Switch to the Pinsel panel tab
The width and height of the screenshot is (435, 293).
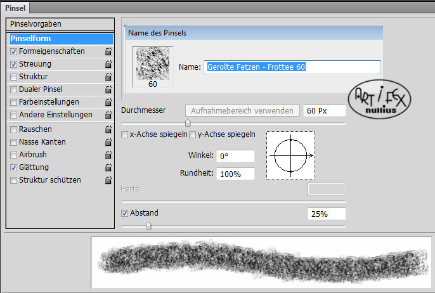15,8
